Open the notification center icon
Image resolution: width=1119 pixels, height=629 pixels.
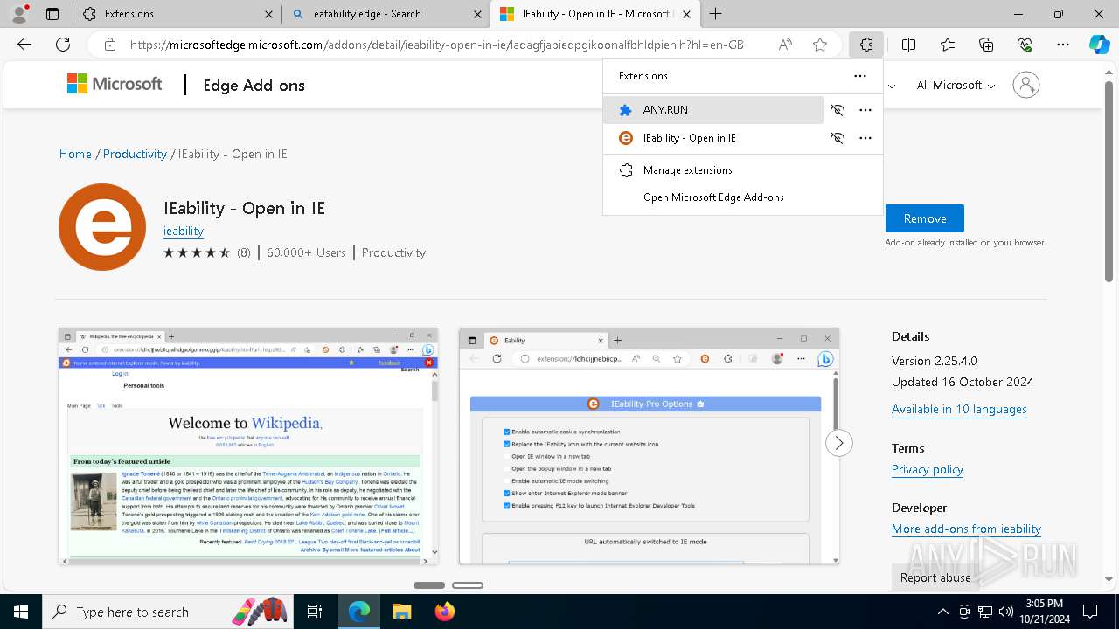coord(1090,612)
